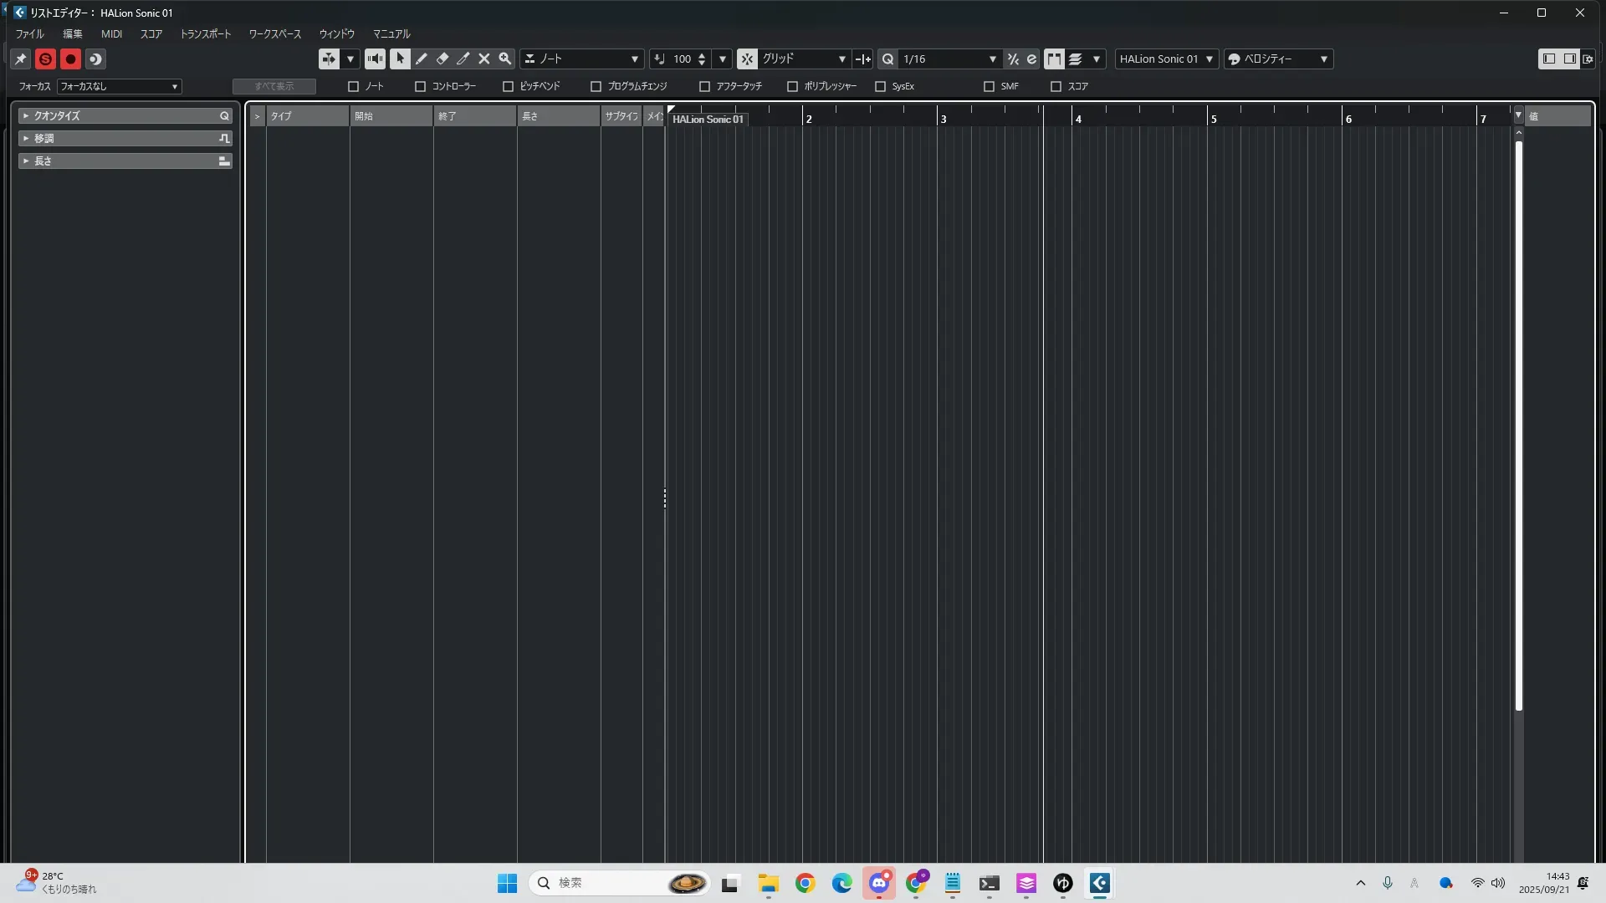Click the red Record in editor button
The width and height of the screenshot is (1606, 903).
click(x=71, y=59)
